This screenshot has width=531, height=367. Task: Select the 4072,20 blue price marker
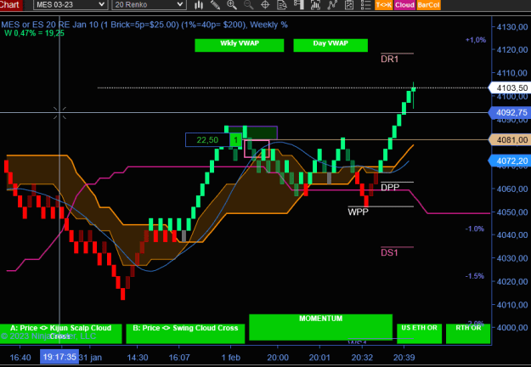tap(510, 161)
